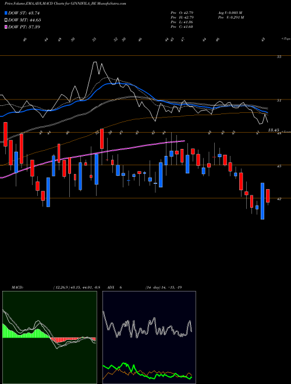Click the 'MACD:' indicator label
This screenshot has height=384, width=291.
pos(17,287)
